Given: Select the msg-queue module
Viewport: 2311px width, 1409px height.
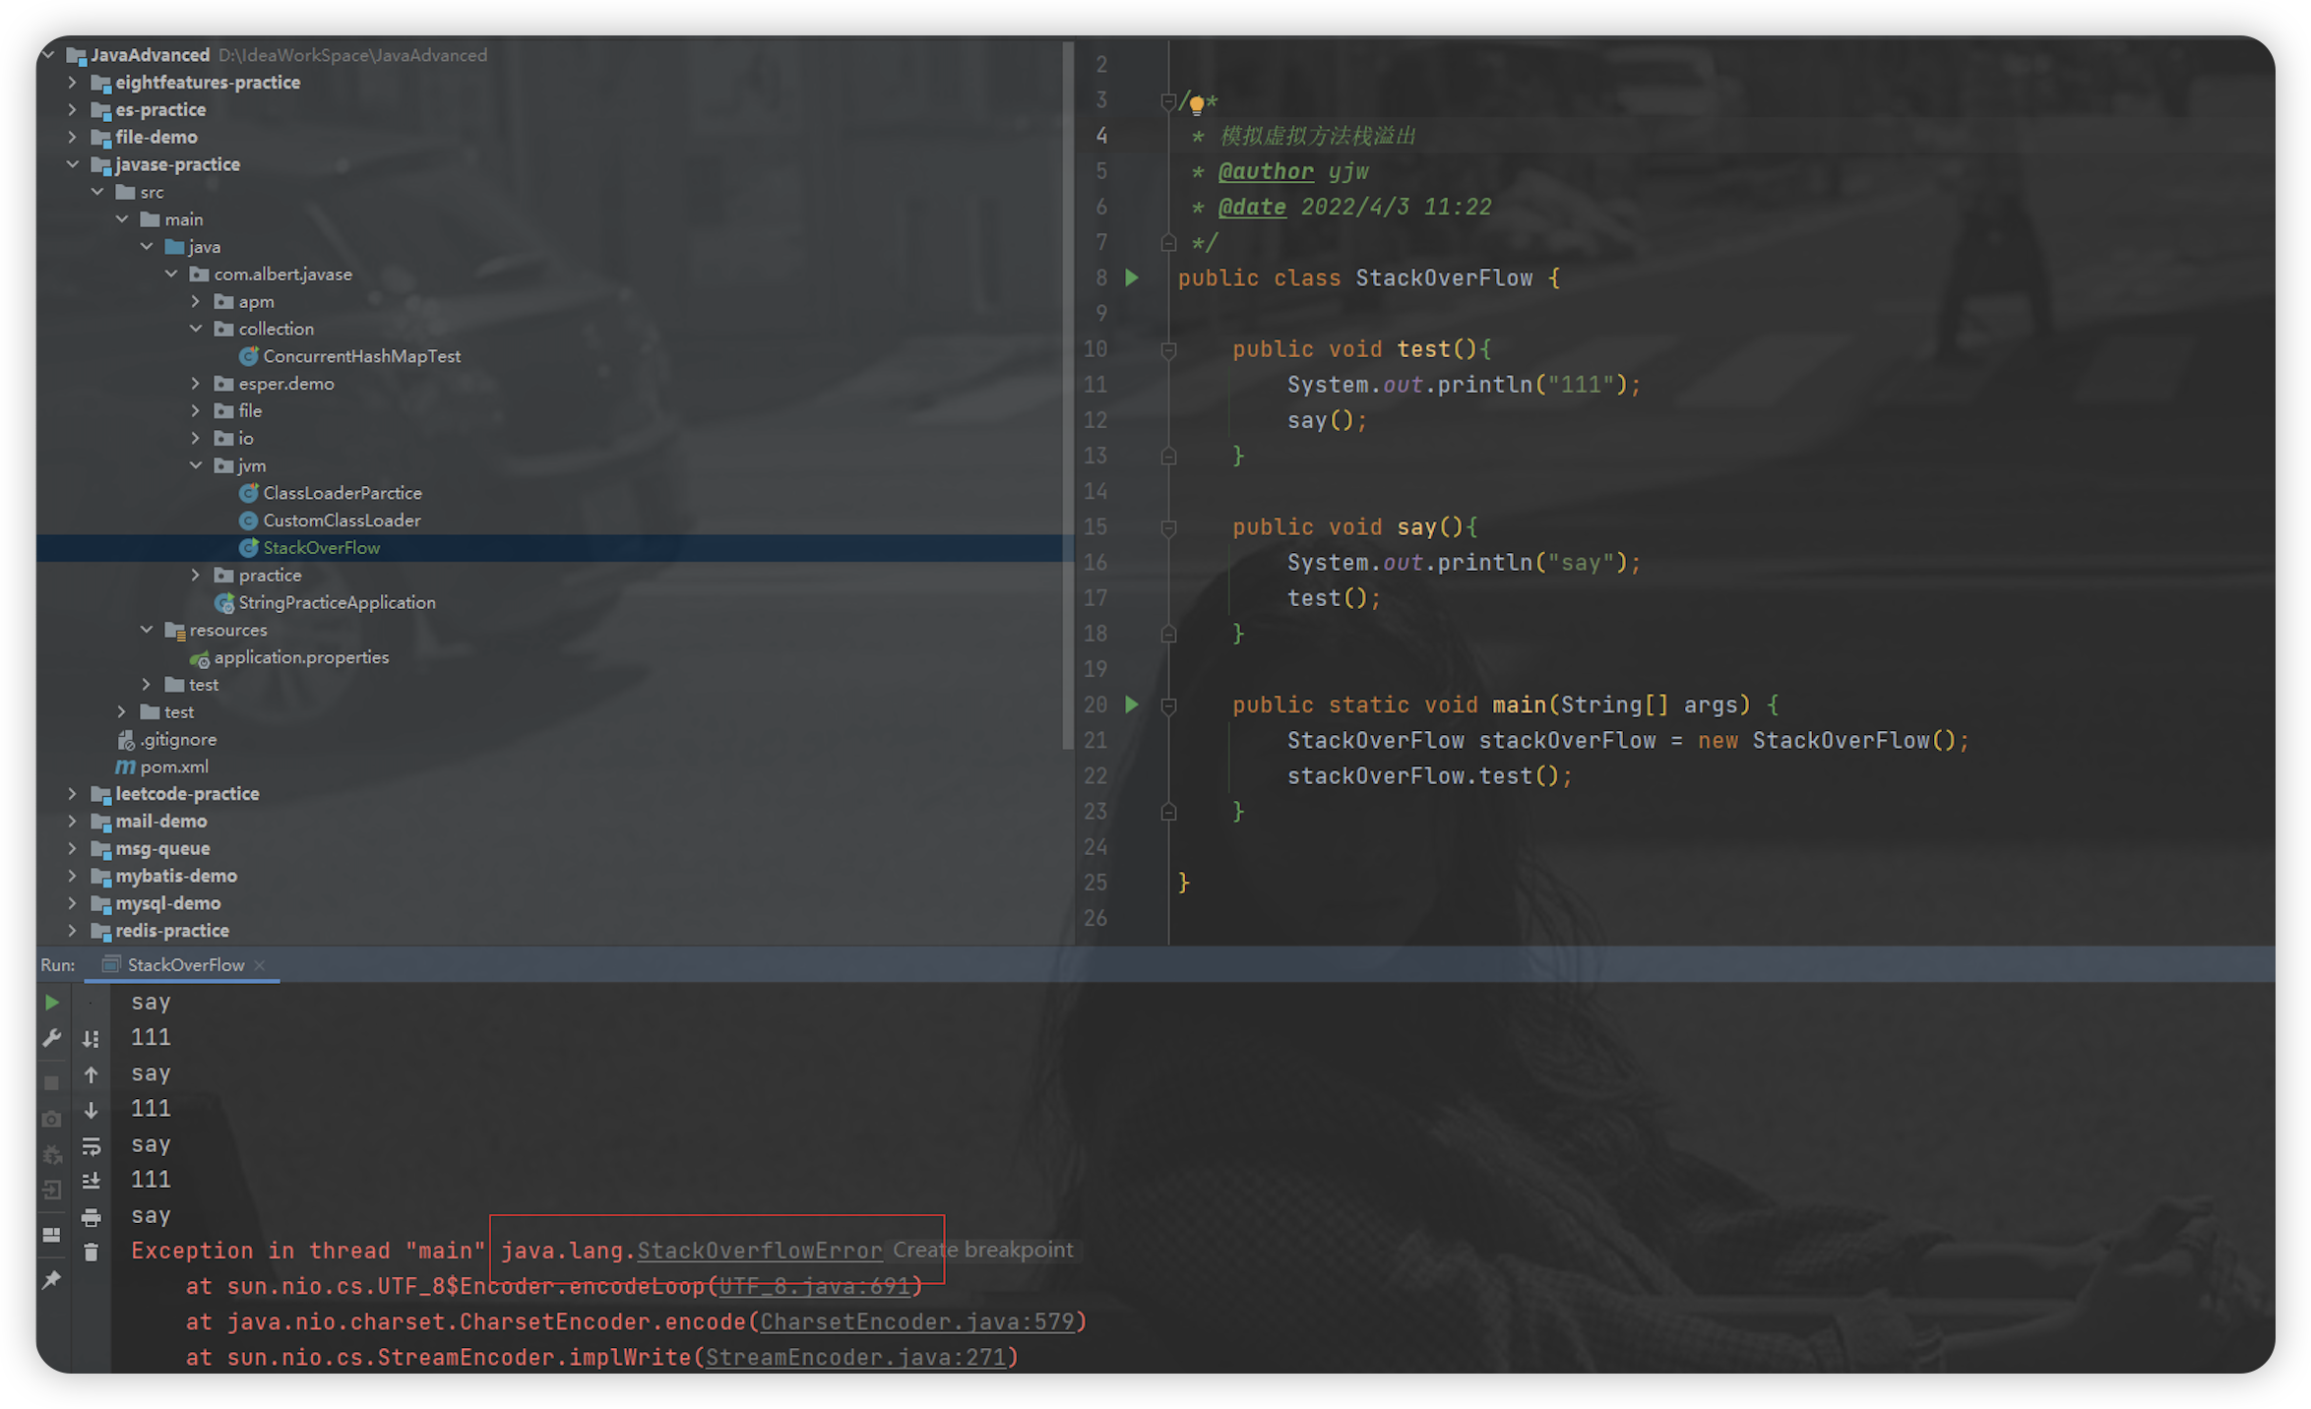Looking at the screenshot, I should (x=162, y=848).
